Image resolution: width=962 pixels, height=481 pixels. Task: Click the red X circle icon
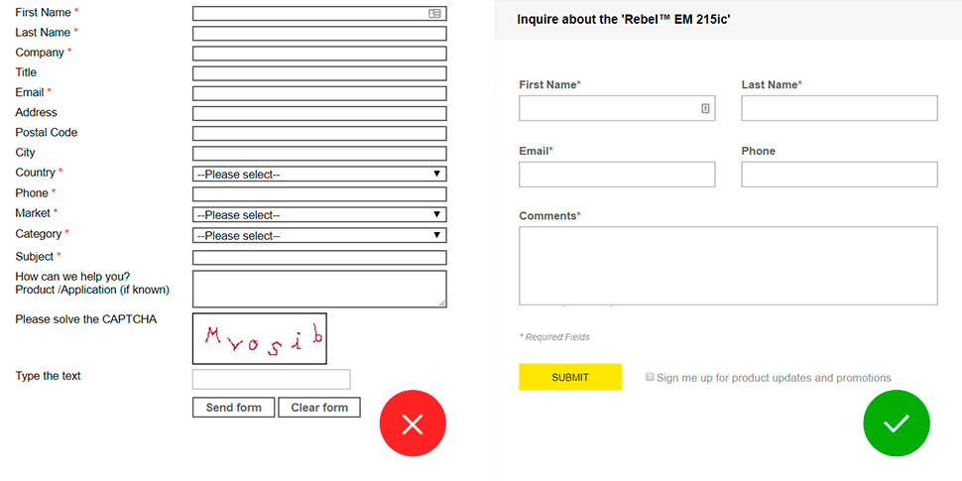click(x=413, y=424)
